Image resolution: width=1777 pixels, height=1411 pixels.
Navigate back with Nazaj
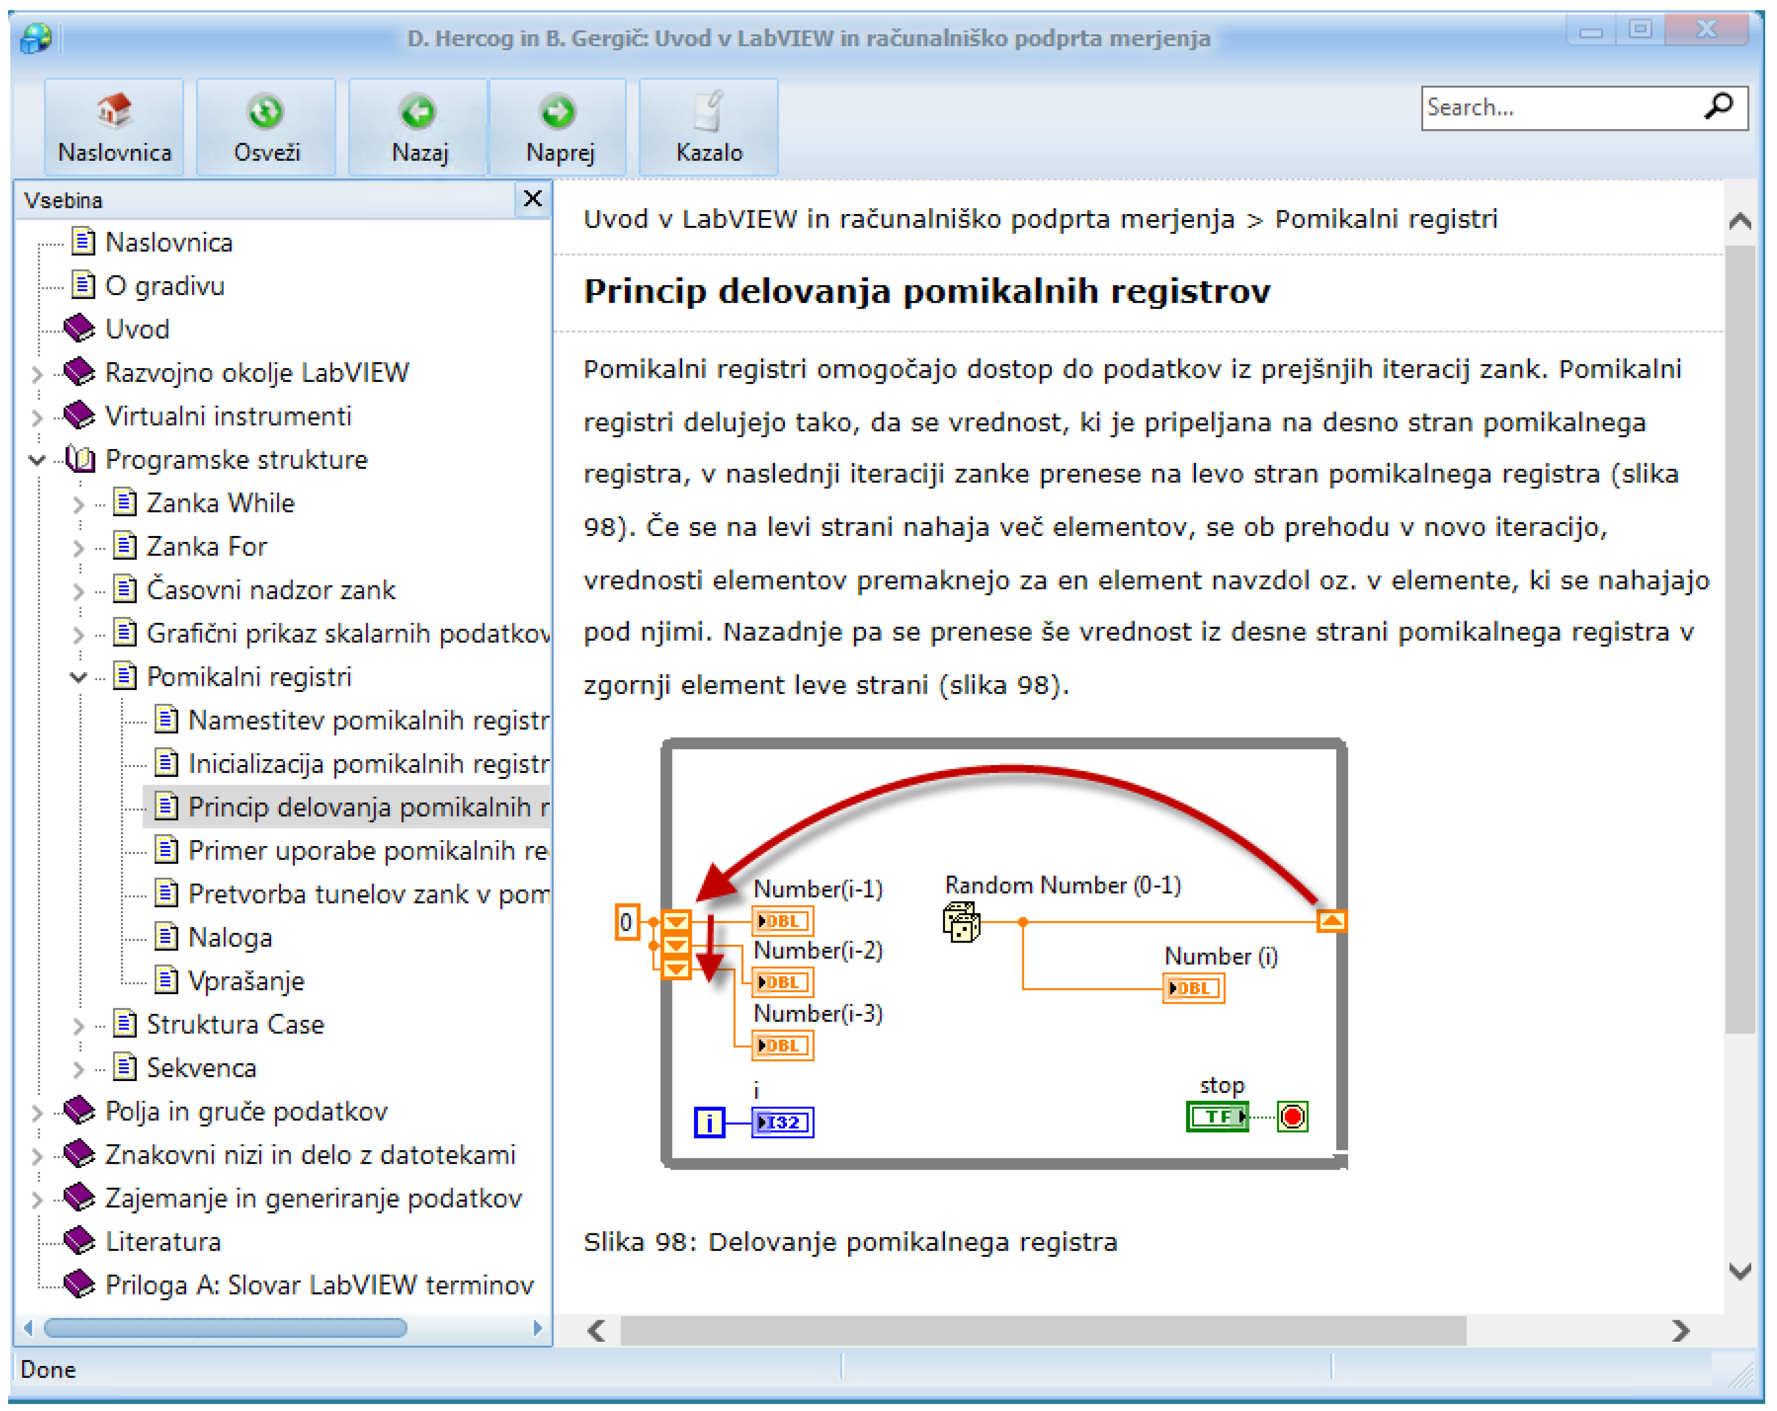pos(419,127)
